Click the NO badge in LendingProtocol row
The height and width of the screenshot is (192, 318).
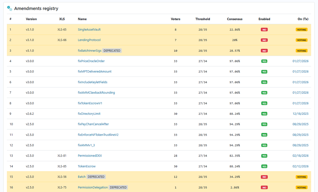point(264,40)
